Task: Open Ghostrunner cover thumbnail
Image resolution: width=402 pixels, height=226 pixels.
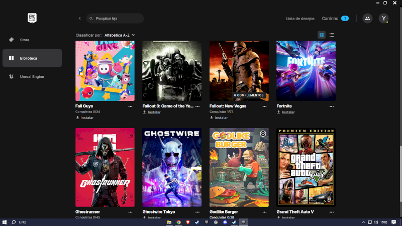Action: 105,167
